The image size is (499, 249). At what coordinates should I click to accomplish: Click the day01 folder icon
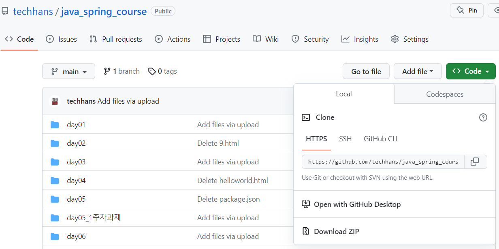[x=55, y=125]
